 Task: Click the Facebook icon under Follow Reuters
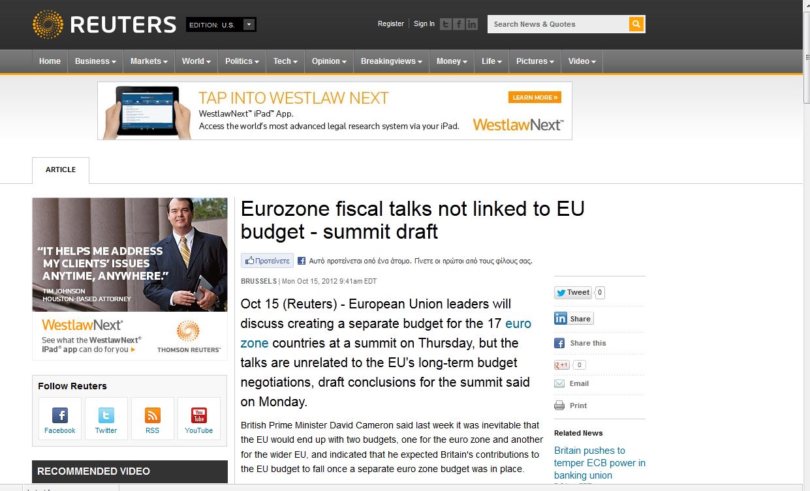[60, 416]
